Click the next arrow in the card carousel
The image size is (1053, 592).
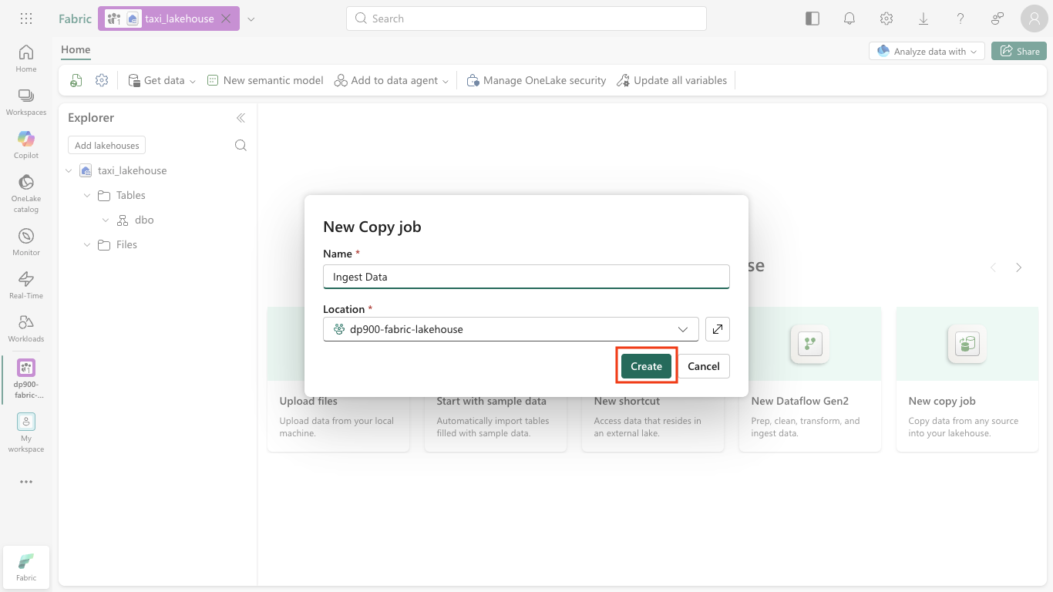pyautogui.click(x=1019, y=267)
